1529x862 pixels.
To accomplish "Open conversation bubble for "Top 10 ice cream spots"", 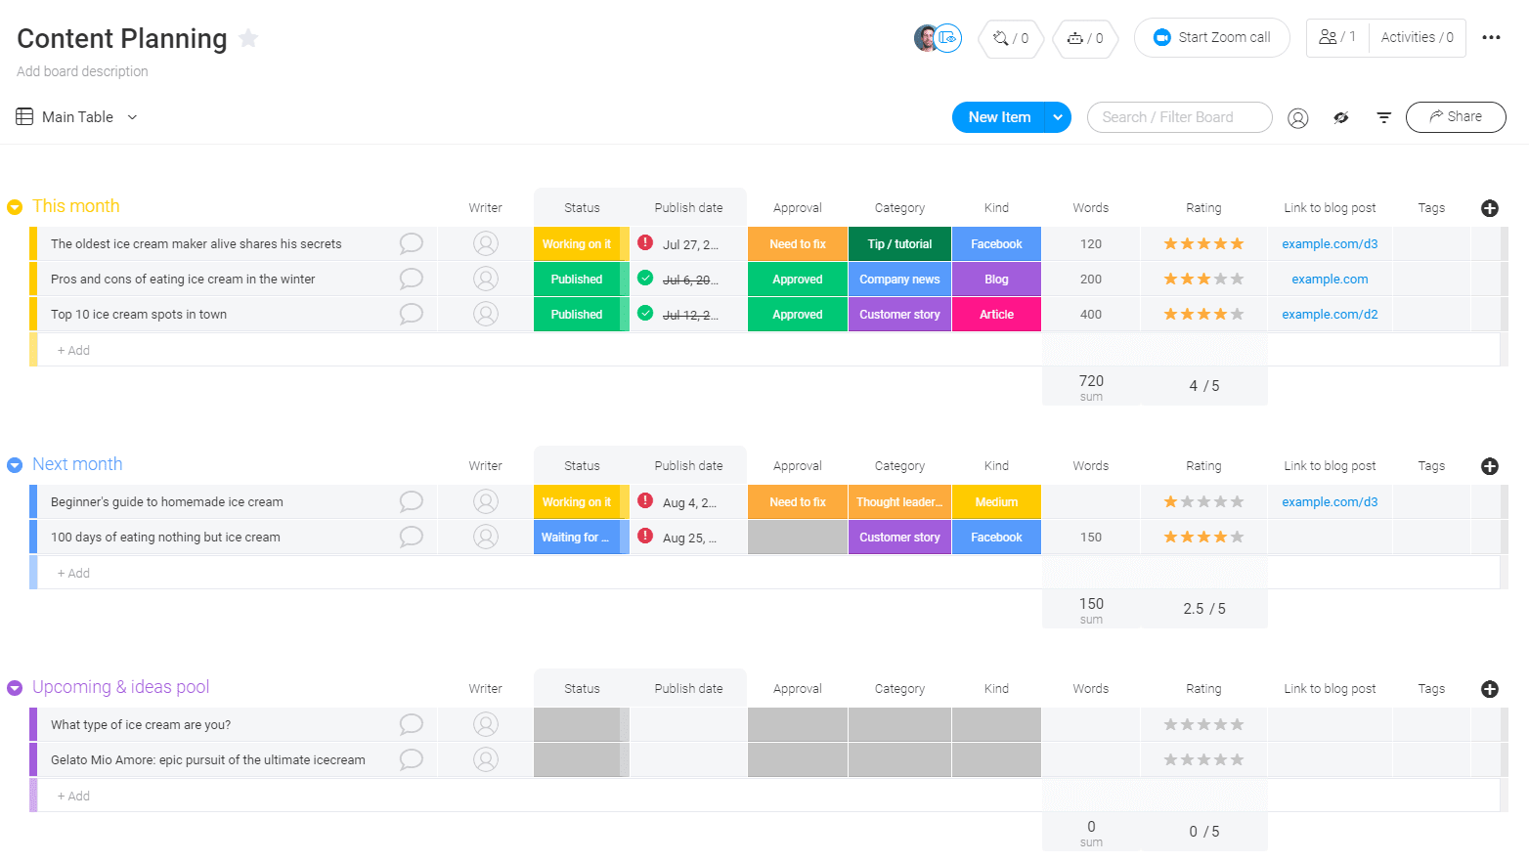I will pos(411,314).
